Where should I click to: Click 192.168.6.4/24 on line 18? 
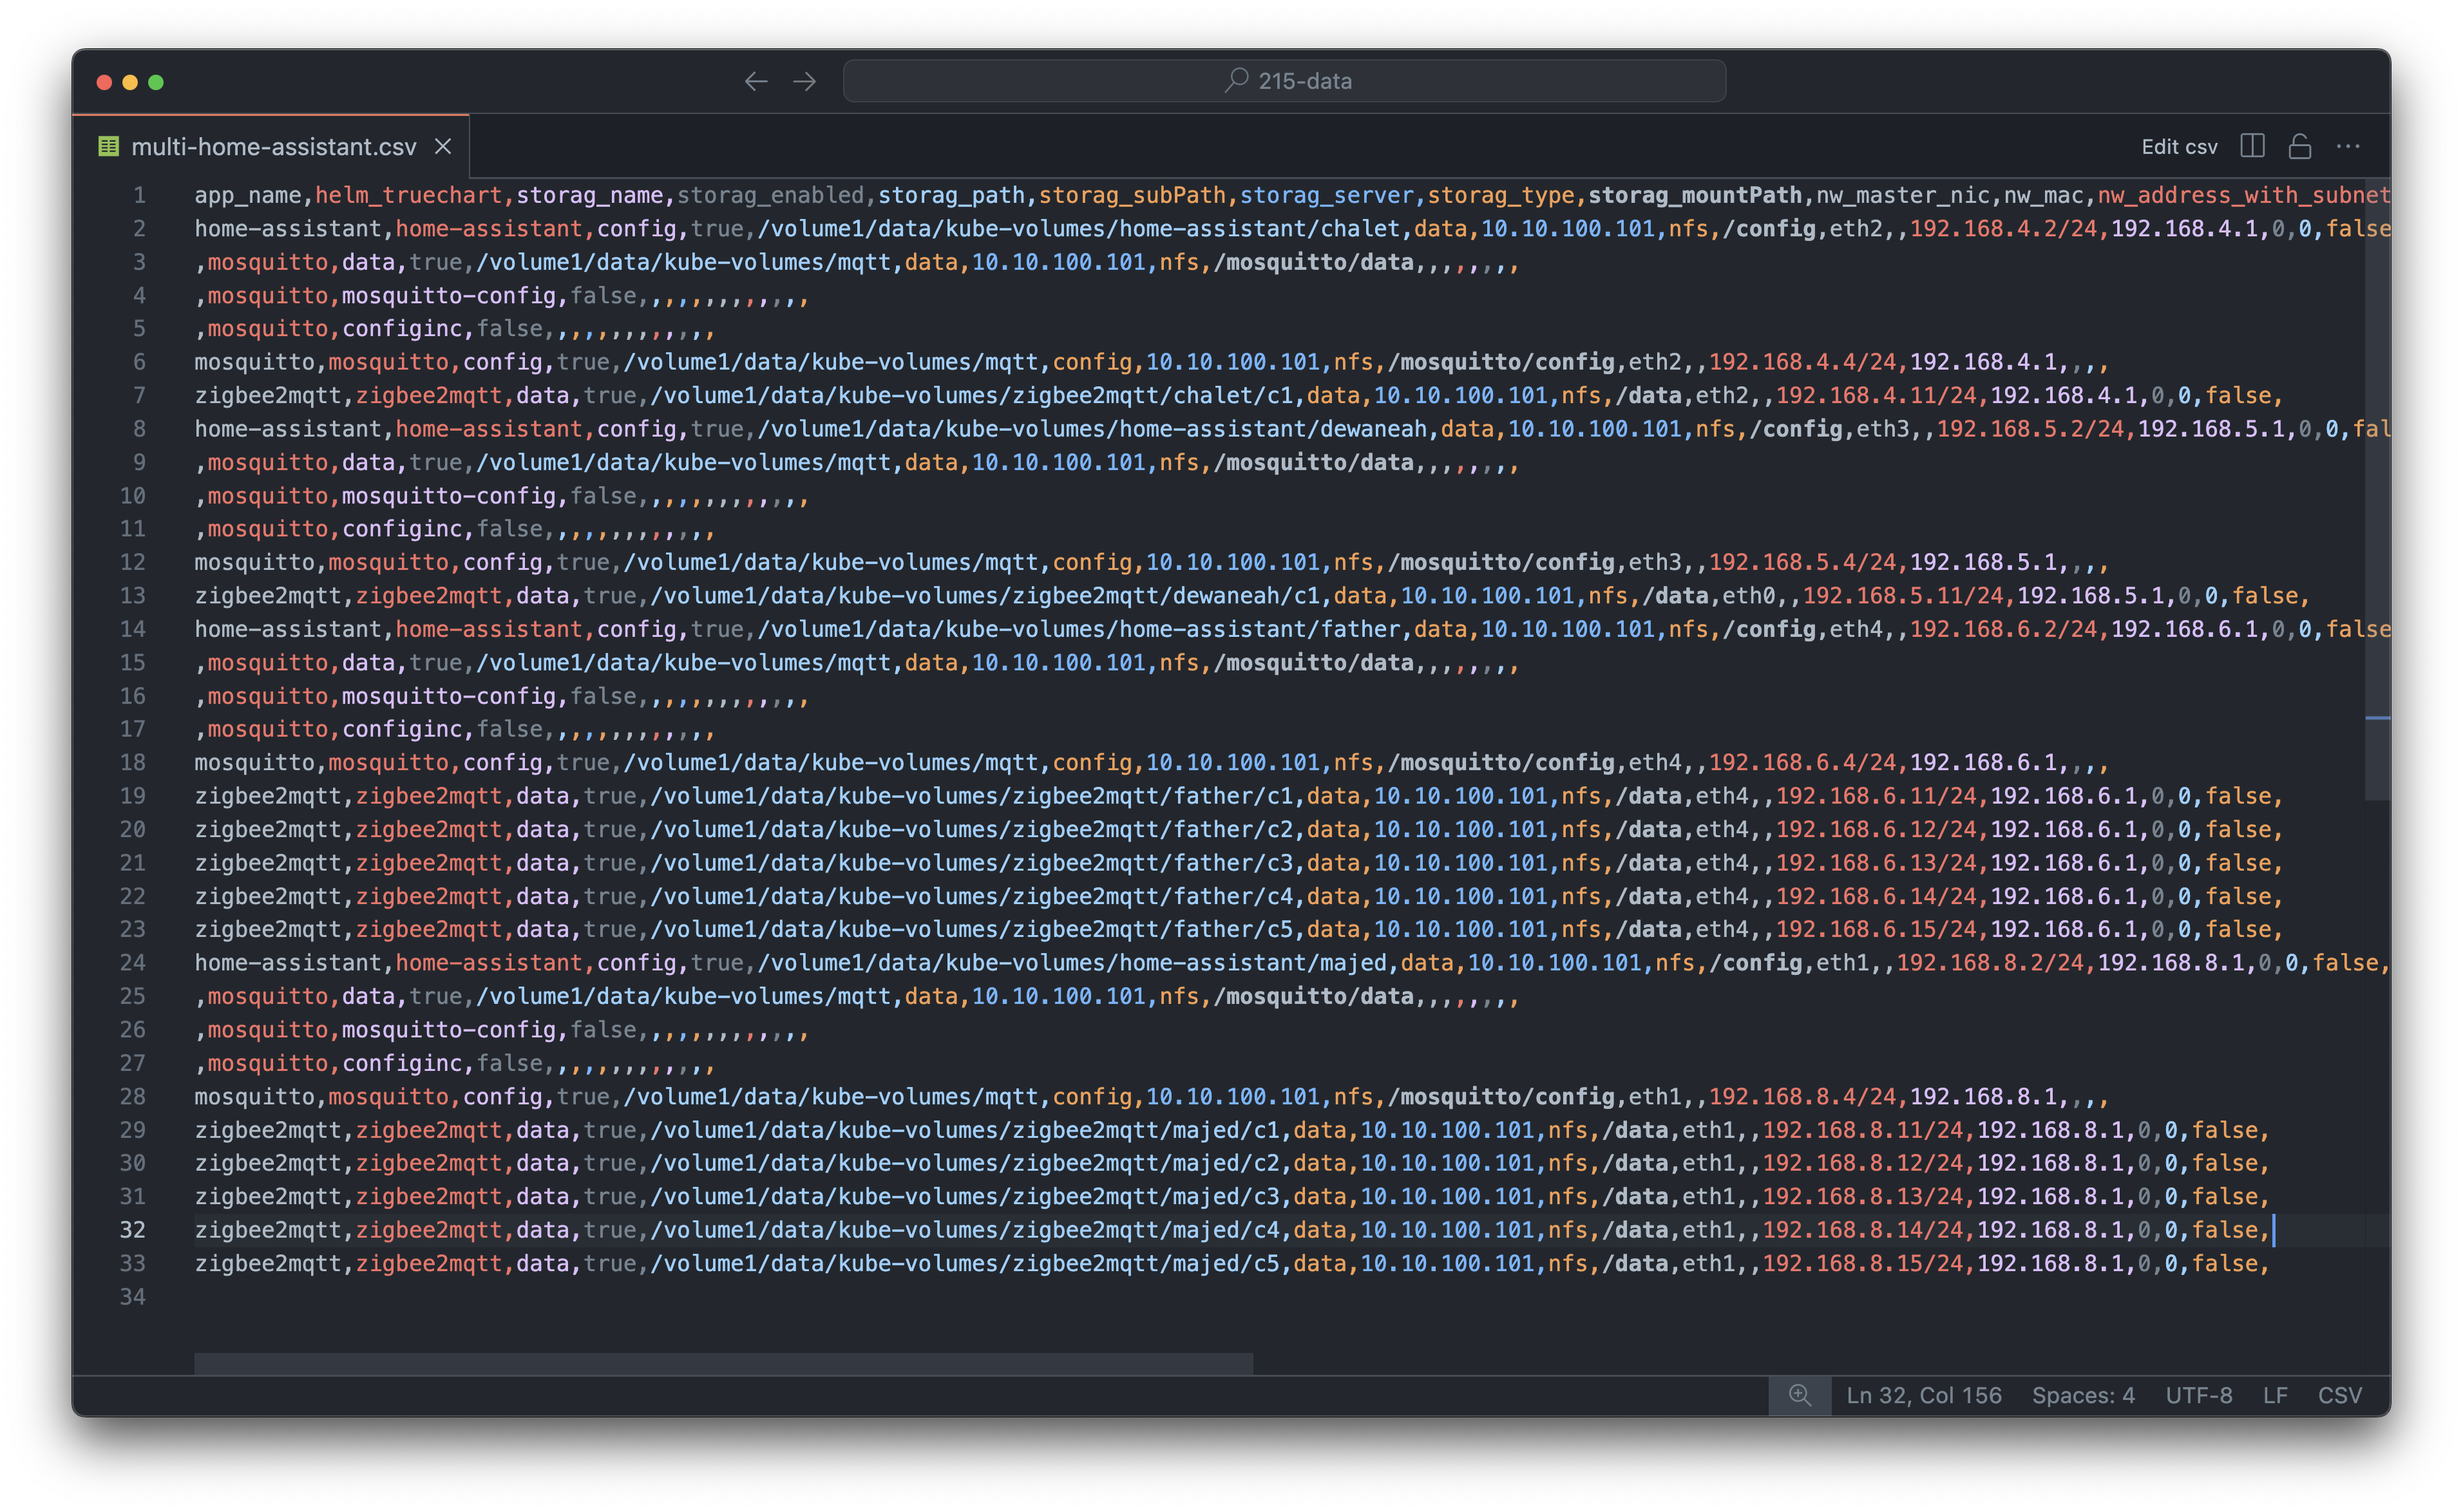(1802, 763)
